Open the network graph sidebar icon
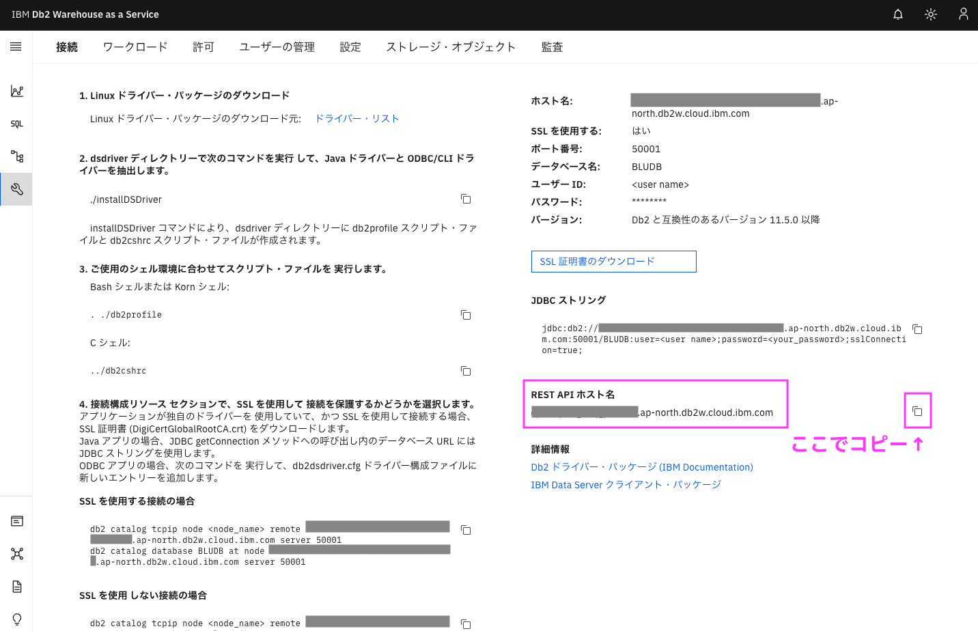Screen dimensions: 978x631 pos(17,554)
